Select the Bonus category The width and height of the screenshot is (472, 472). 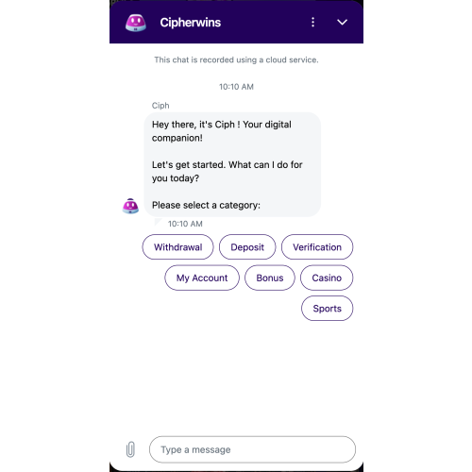click(x=270, y=278)
